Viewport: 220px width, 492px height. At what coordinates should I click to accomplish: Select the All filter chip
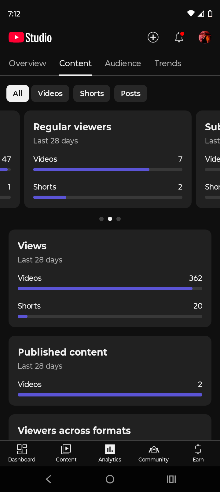click(18, 93)
